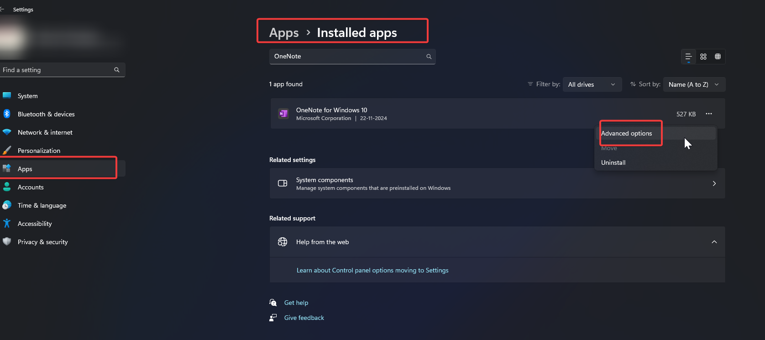Click the Help from the web globe icon

283,242
